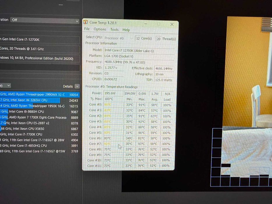Select the AMD Ryzen 7 1700X row
272x204 pixels.
click(40, 117)
